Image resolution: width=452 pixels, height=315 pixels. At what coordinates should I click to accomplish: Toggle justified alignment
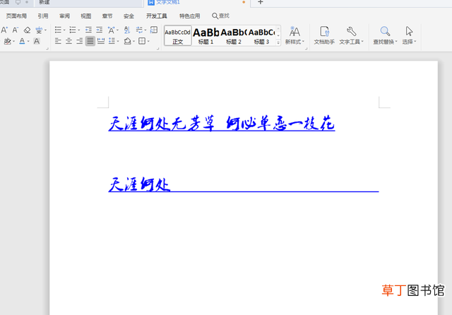[90, 41]
